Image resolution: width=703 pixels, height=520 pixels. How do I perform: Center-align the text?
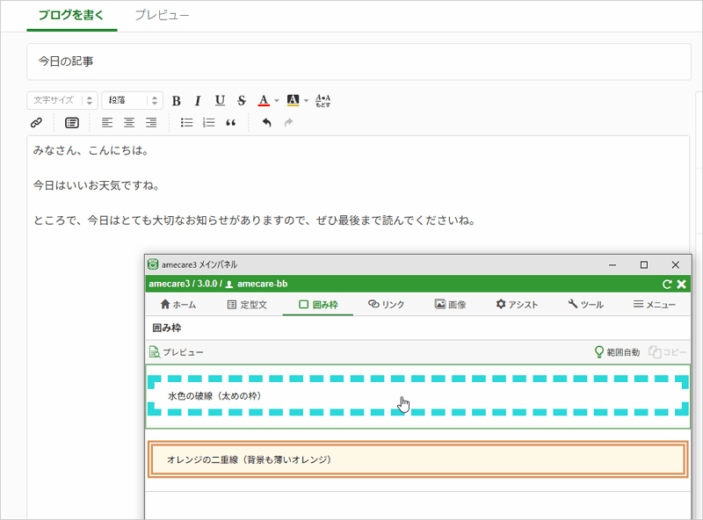click(x=129, y=123)
